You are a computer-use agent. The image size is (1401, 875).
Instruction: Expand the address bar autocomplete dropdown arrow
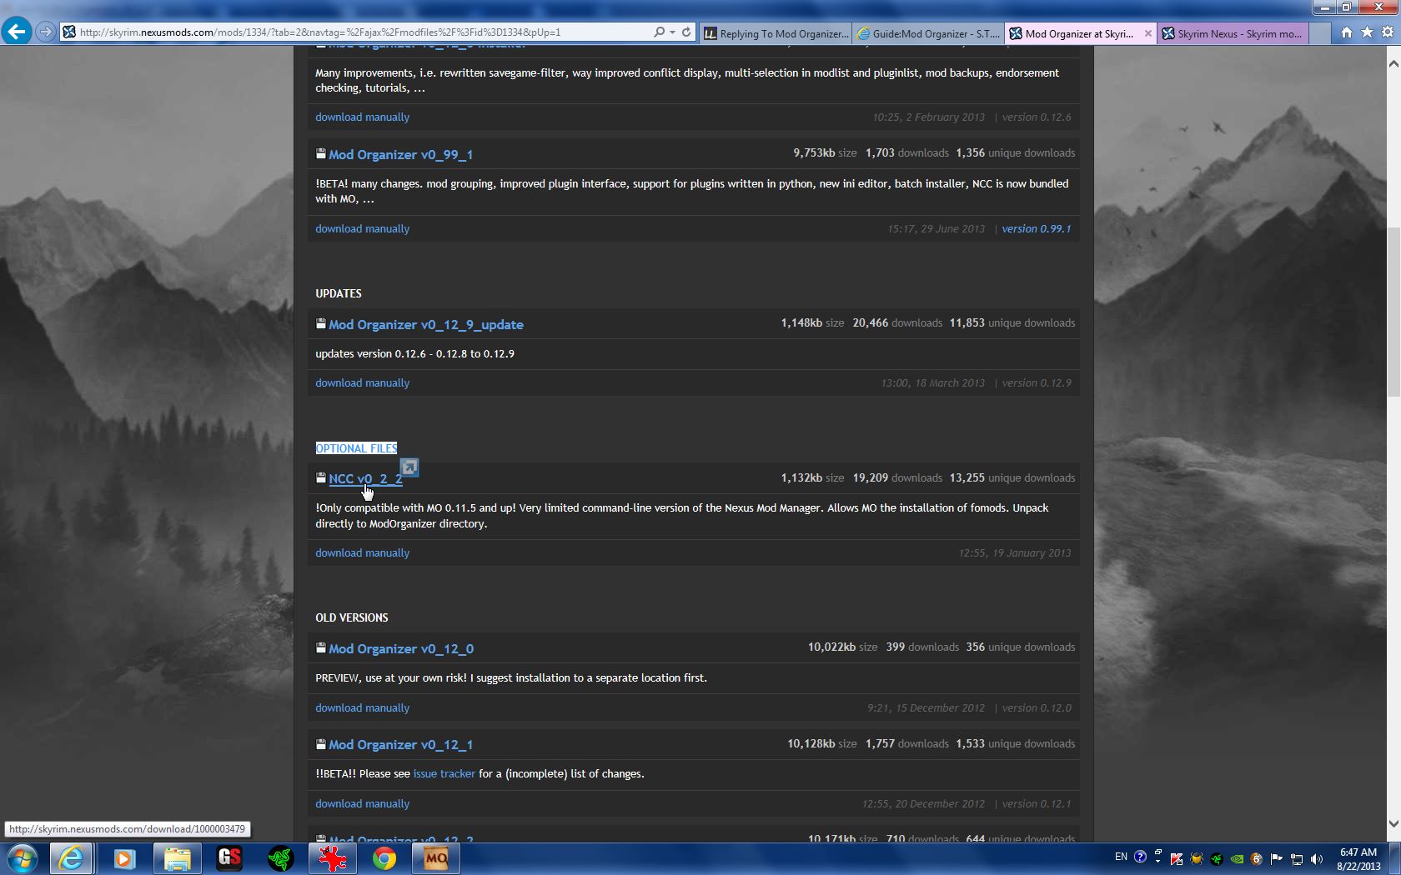pyautogui.click(x=672, y=32)
